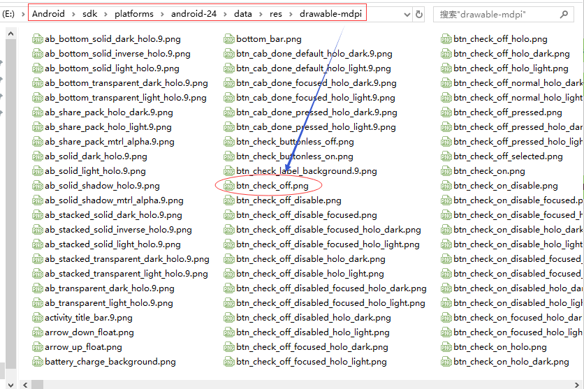Click the horizontal scrollbar left arrow
The image size is (584, 389).
[x=25, y=385]
